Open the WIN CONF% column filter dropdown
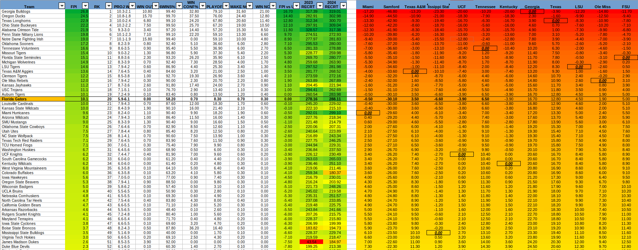638x250 pixels. click(x=203, y=6)
